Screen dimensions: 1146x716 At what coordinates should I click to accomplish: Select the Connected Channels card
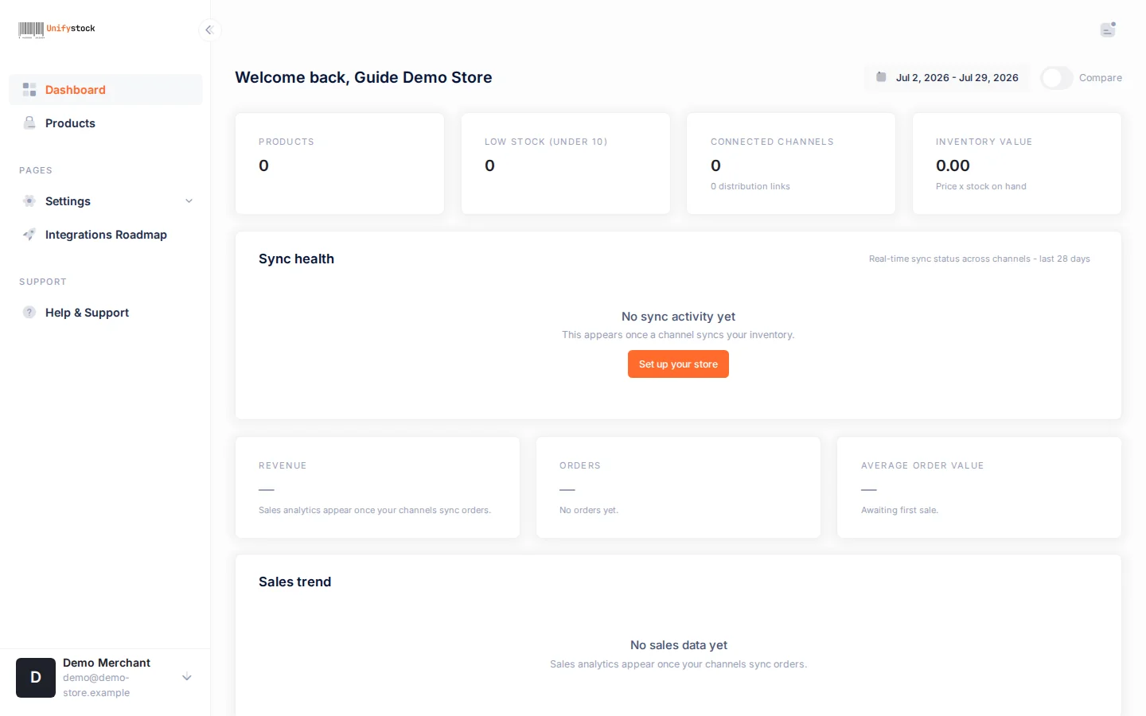pyautogui.click(x=791, y=164)
